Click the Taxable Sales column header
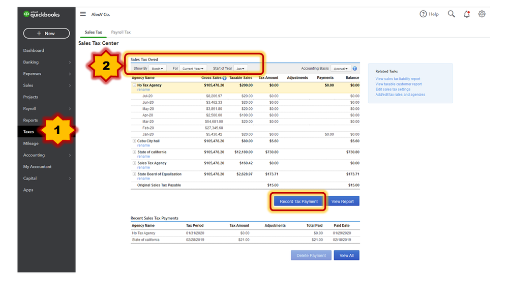This screenshot has width=508, height=296. click(x=241, y=78)
